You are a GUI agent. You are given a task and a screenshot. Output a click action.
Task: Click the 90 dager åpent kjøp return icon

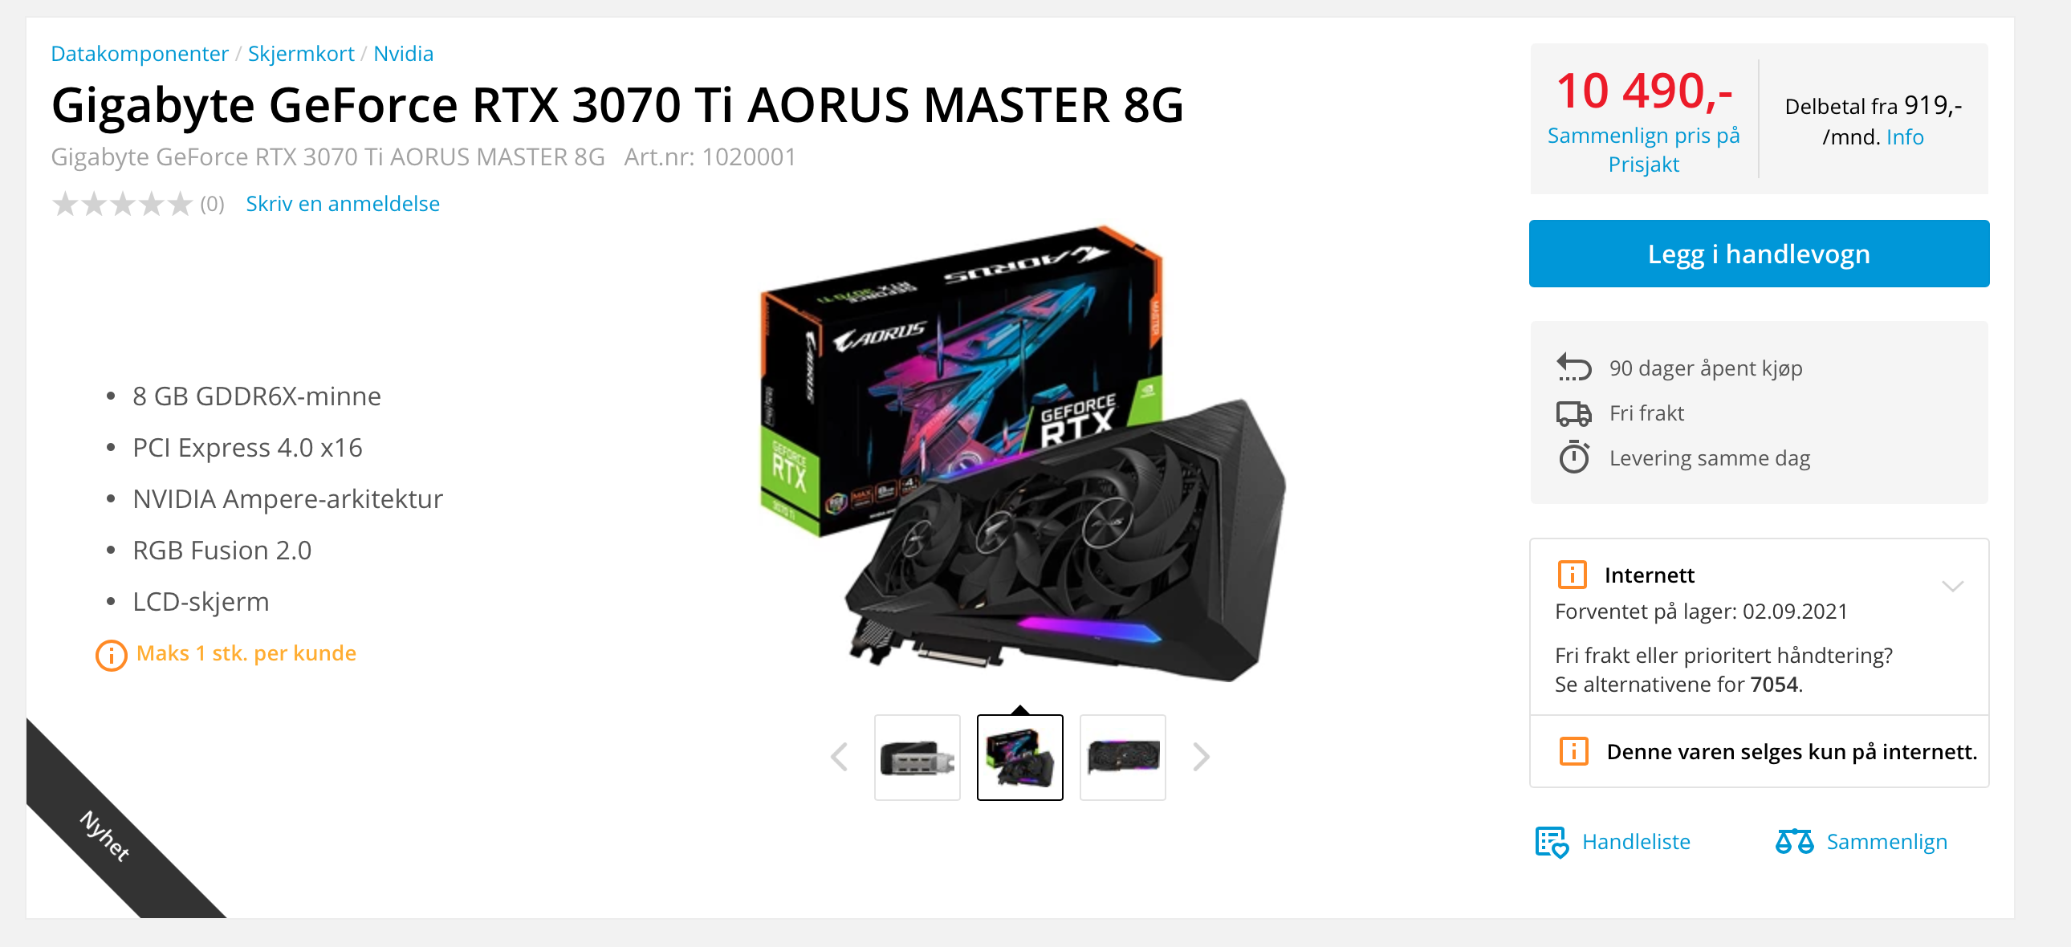pos(1573,368)
